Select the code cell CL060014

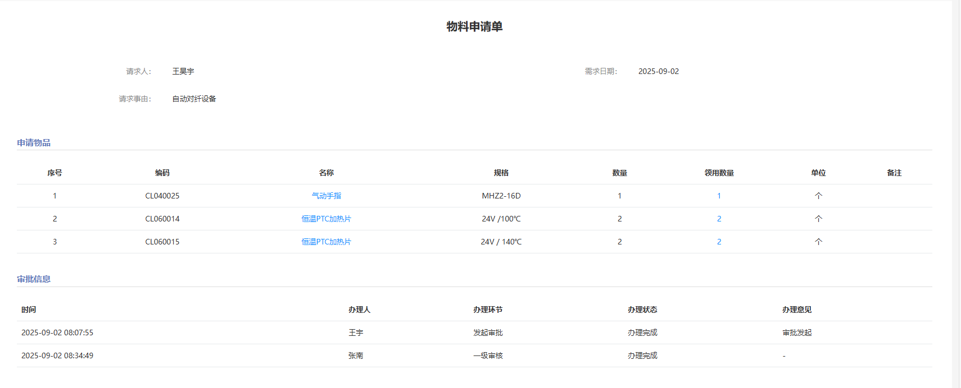click(162, 219)
